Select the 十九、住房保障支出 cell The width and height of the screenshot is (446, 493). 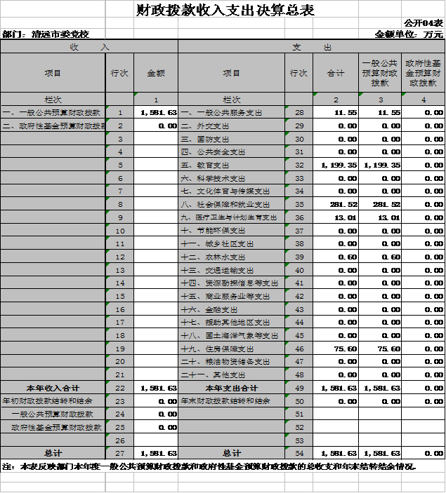tap(232, 349)
